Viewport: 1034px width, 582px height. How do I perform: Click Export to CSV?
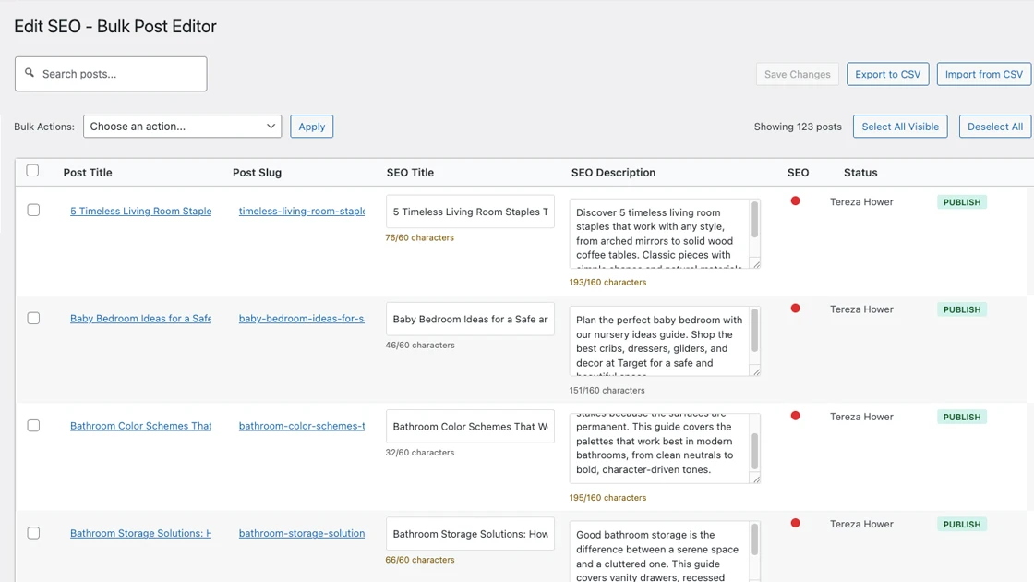pyautogui.click(x=887, y=73)
